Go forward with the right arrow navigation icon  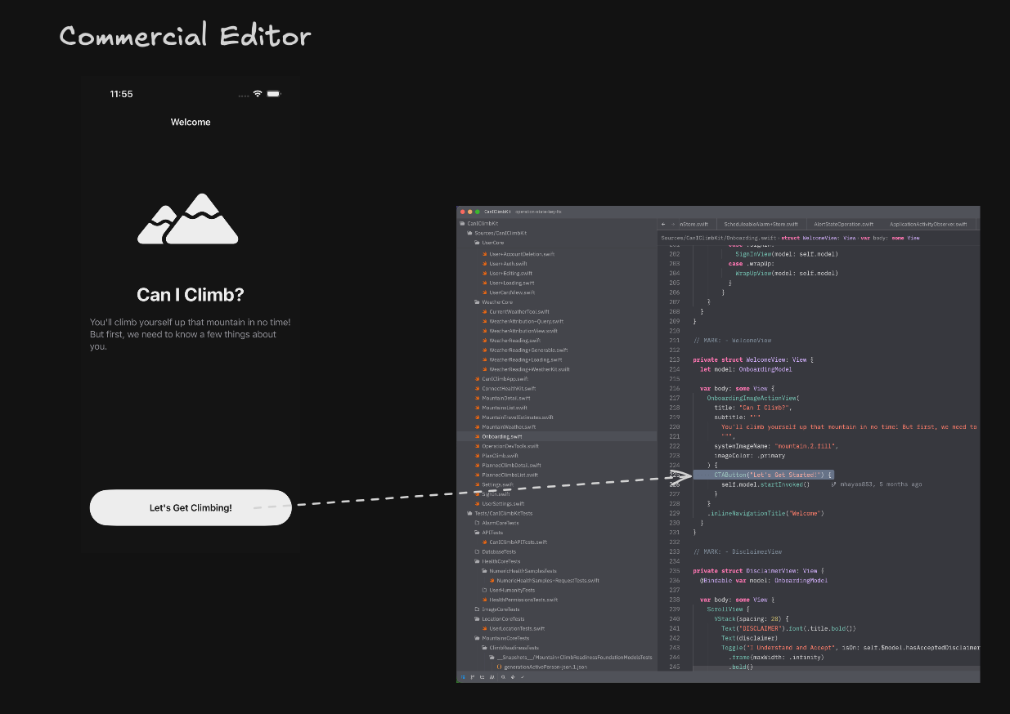(x=672, y=224)
